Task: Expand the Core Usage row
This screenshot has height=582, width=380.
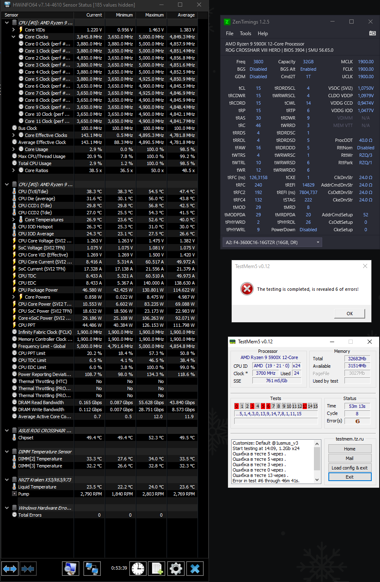Action: click(x=14, y=149)
